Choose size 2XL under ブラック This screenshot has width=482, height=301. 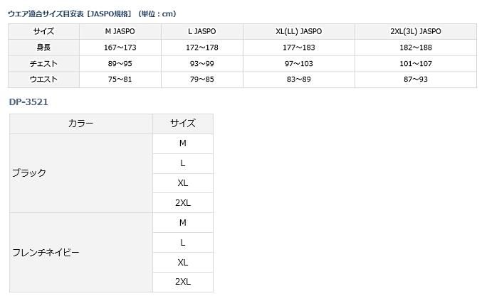[x=183, y=203]
